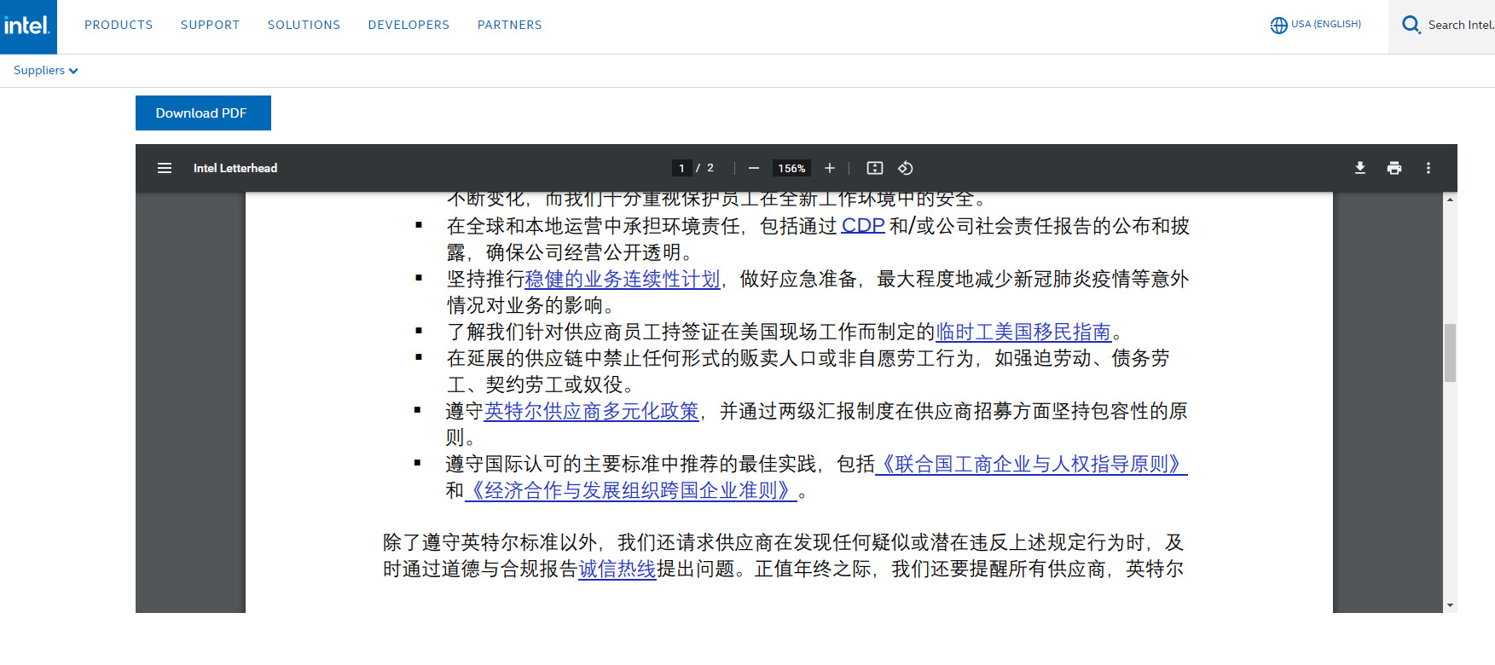
Task: Click the PDF page number field
Action: click(681, 168)
